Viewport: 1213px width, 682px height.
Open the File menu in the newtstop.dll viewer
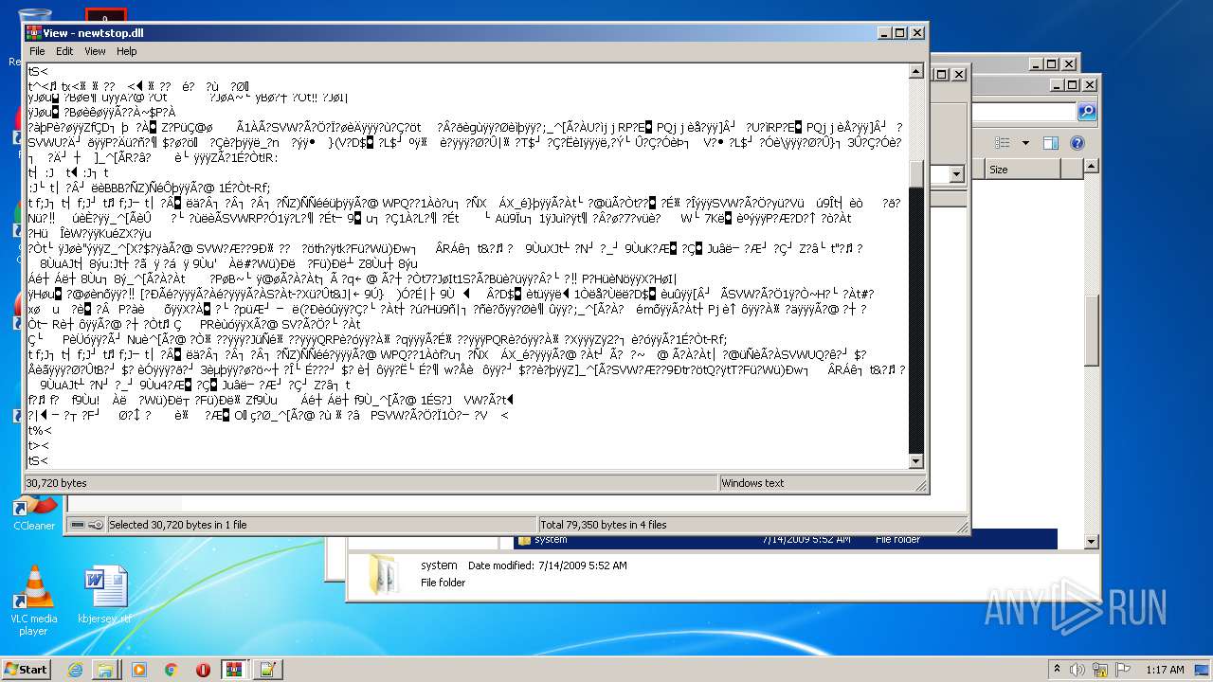(x=37, y=51)
